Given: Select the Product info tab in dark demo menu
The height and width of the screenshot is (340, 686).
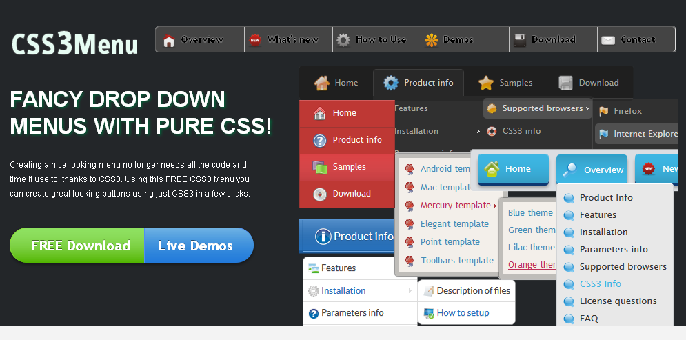Looking at the screenshot, I should (x=418, y=83).
